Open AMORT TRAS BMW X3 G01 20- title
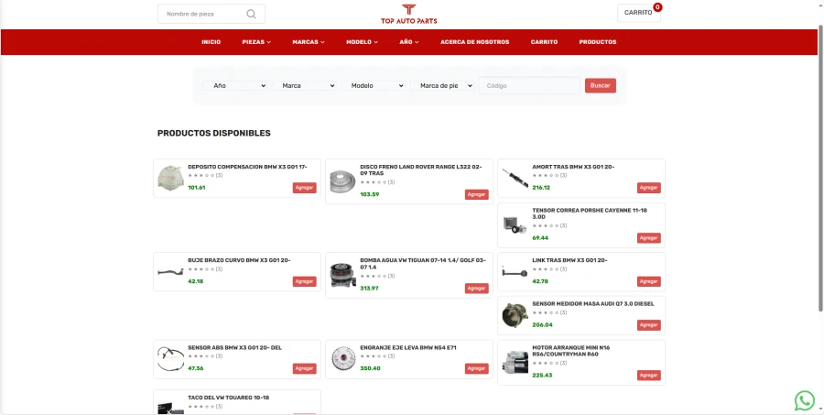The width and height of the screenshot is (824, 415). (x=573, y=167)
